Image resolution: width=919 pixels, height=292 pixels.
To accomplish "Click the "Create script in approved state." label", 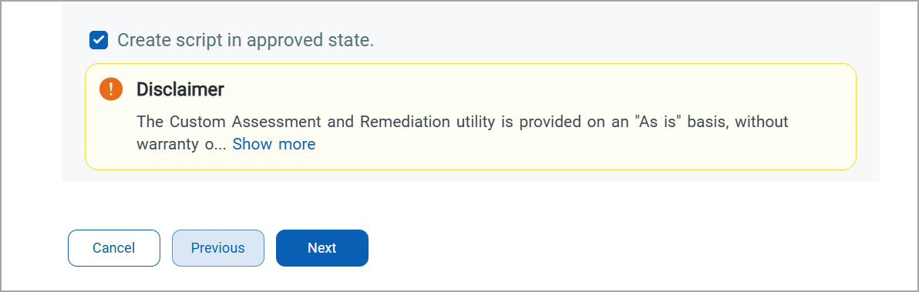I will tap(246, 40).
